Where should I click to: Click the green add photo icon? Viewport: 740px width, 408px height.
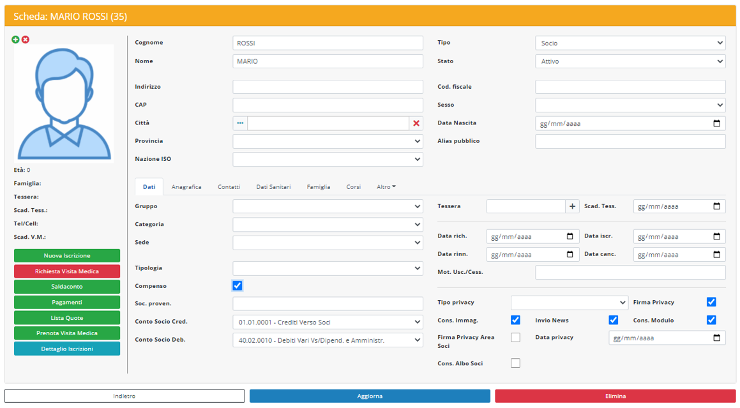point(16,40)
